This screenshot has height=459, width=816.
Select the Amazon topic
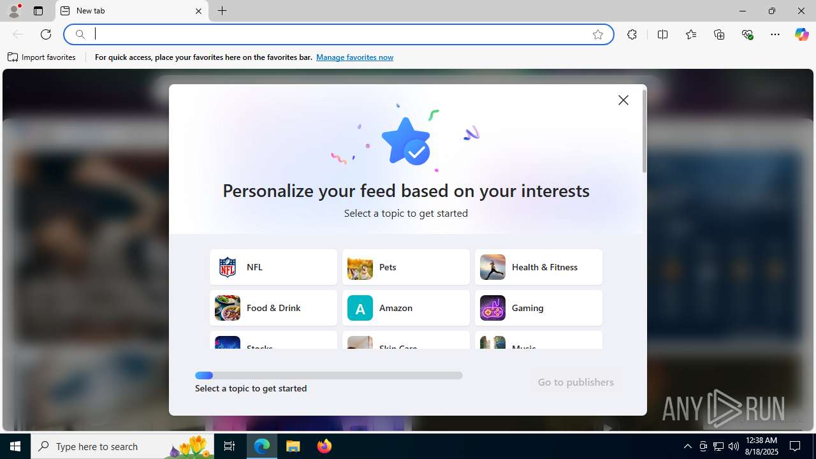point(406,308)
